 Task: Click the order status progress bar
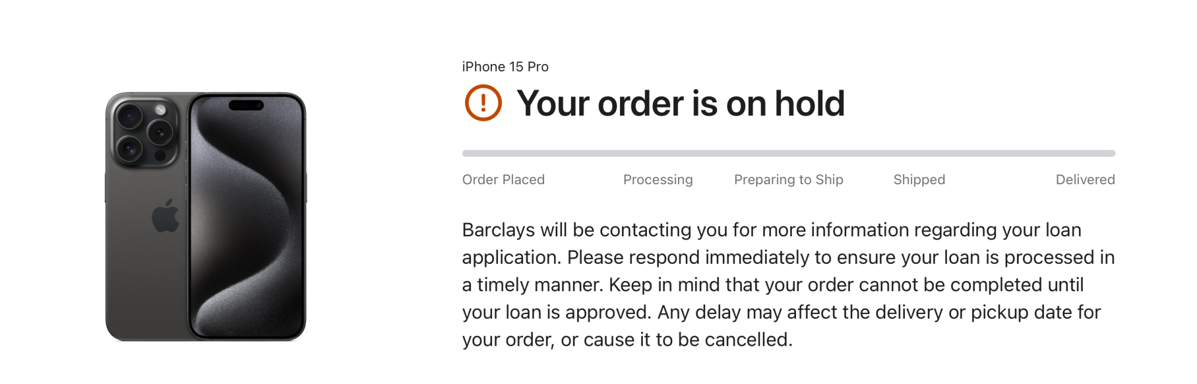point(788,154)
